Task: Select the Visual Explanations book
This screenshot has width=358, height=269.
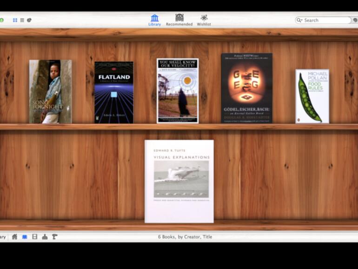Action: click(179, 181)
